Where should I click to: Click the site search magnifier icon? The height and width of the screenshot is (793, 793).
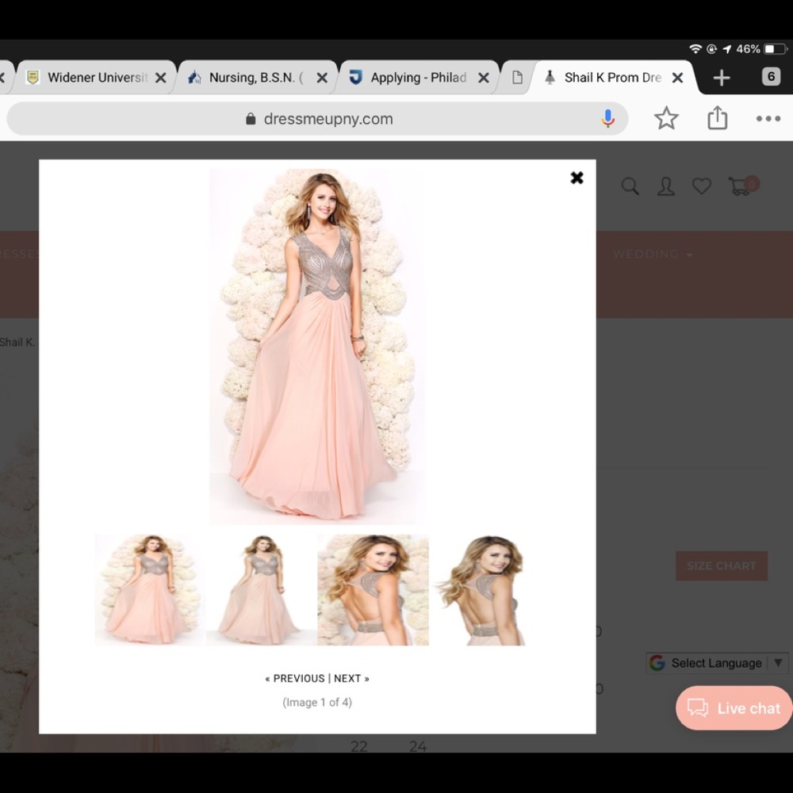(x=630, y=186)
